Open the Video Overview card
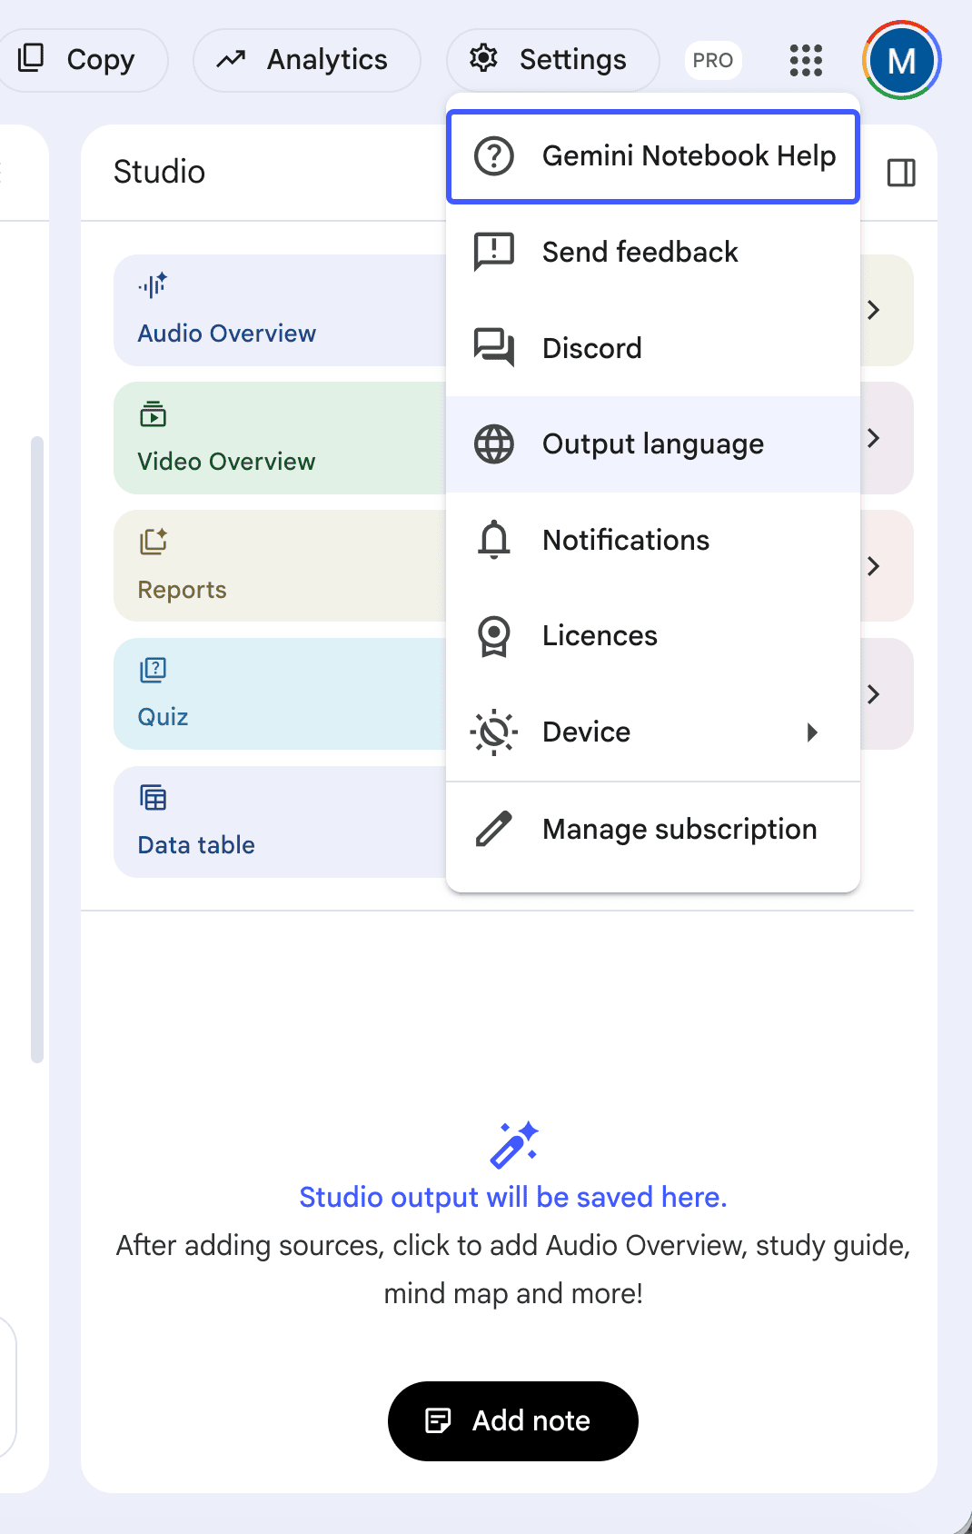This screenshot has width=972, height=1534. [280, 438]
